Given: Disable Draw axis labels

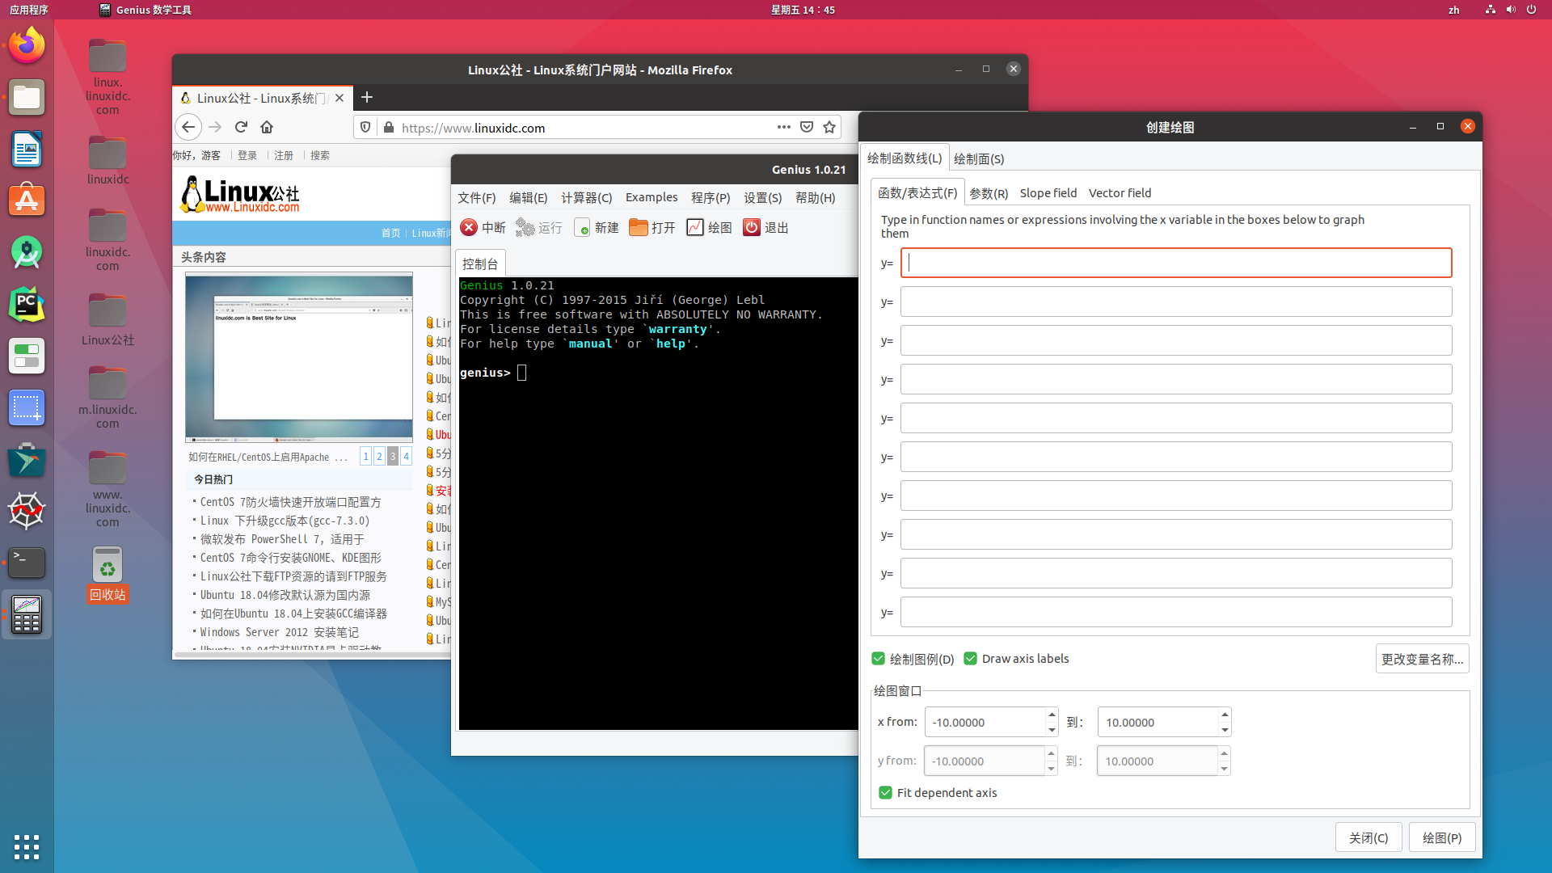Looking at the screenshot, I should [x=970, y=658].
